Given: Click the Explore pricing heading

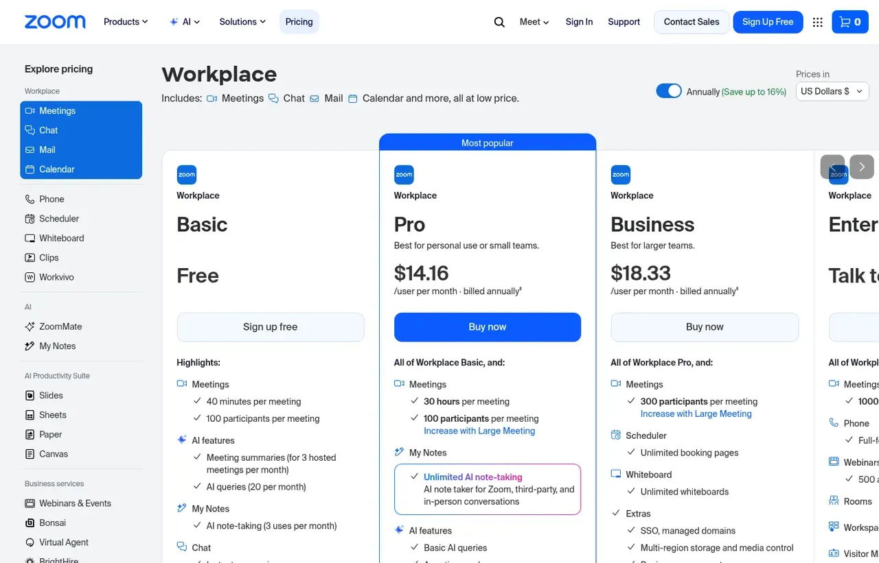Looking at the screenshot, I should (59, 69).
